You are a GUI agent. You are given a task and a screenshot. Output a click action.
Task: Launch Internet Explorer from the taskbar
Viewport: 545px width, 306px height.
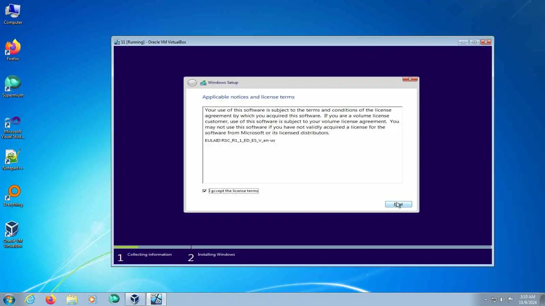30,299
